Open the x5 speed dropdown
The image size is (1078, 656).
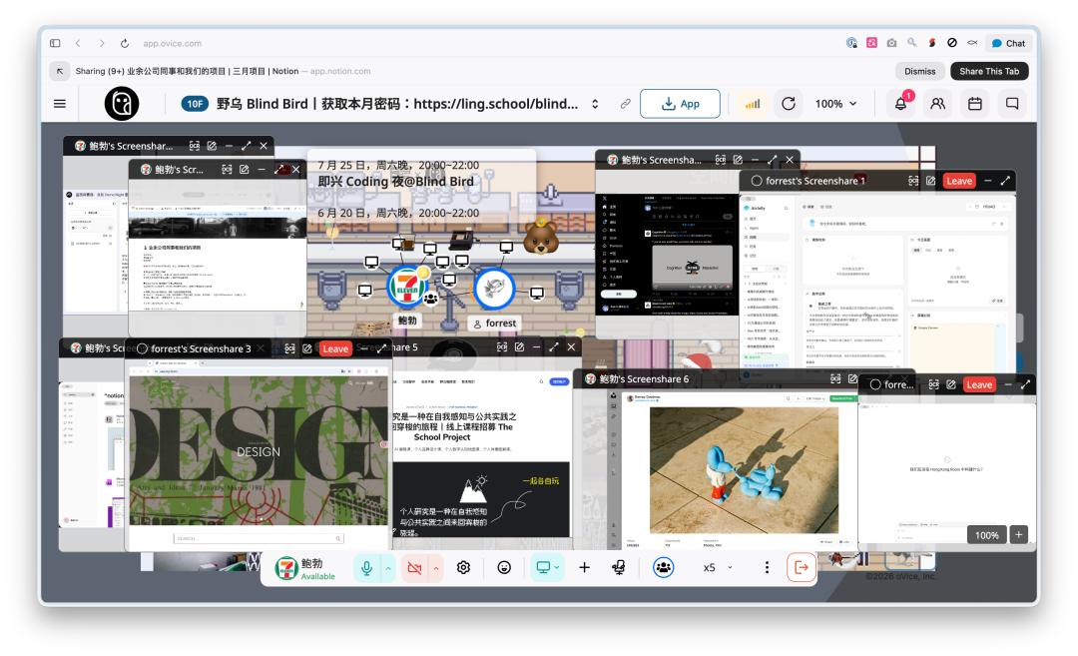pyautogui.click(x=717, y=567)
